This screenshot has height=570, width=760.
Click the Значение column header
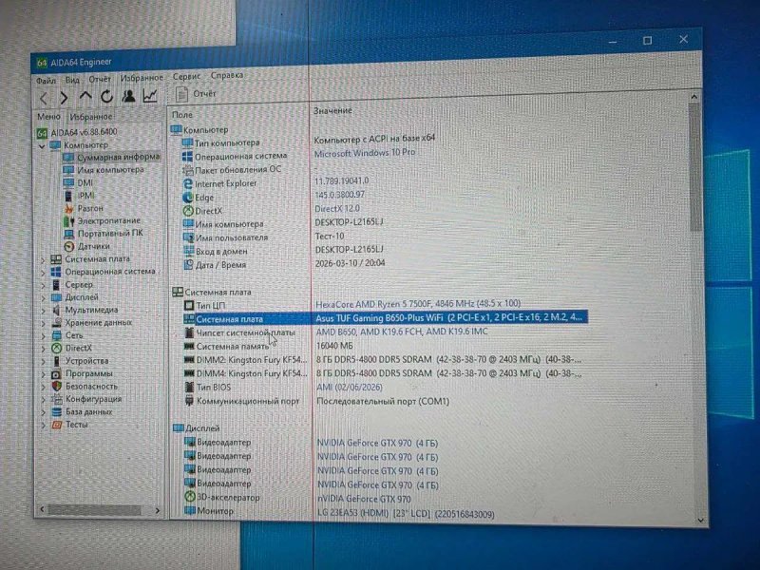coord(332,110)
